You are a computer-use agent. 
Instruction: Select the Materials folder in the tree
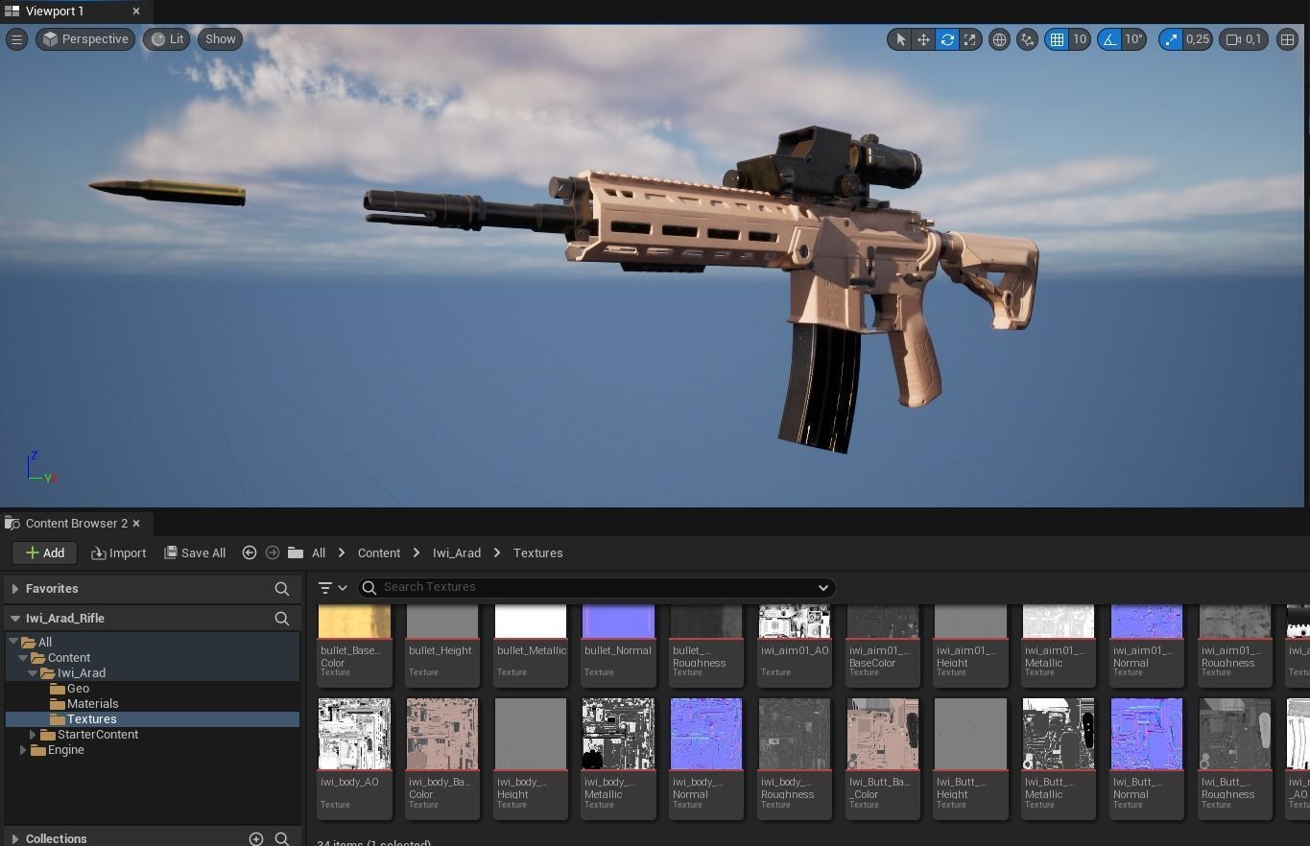[92, 704]
